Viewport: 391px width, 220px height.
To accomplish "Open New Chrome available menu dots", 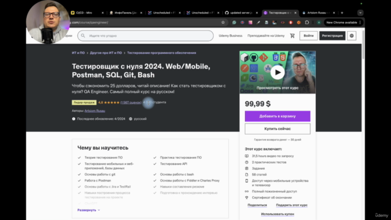I will (360, 23).
